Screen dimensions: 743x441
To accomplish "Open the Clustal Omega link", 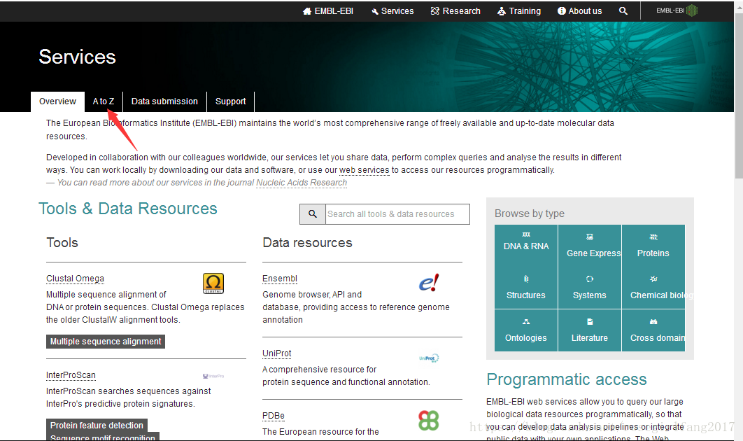I will click(75, 279).
